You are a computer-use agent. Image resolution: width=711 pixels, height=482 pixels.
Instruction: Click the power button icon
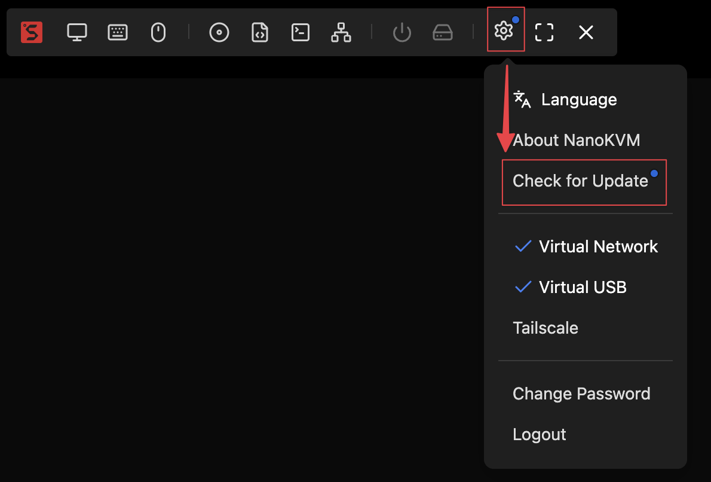coord(402,32)
